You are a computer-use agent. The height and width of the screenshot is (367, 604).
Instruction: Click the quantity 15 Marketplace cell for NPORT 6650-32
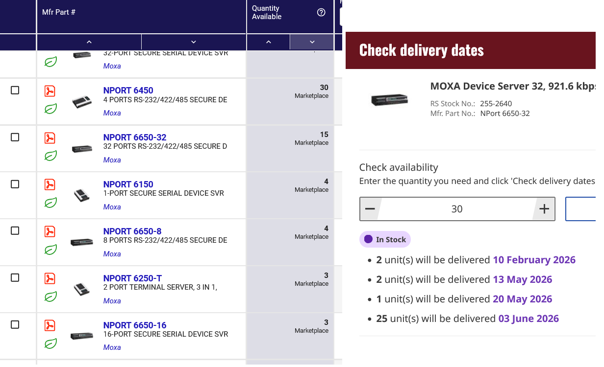(290, 149)
